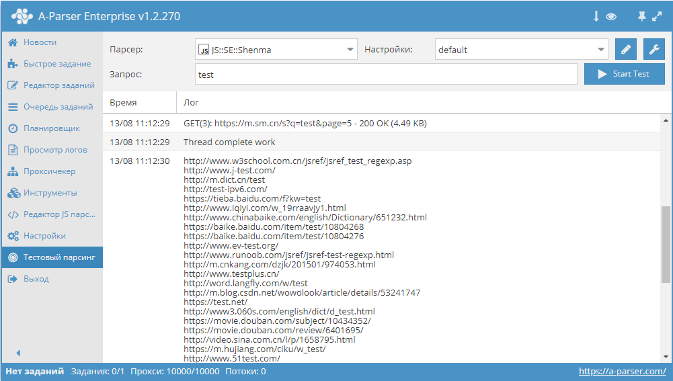Click the https://test.net/ result line
673x381 pixels.
[215, 302]
